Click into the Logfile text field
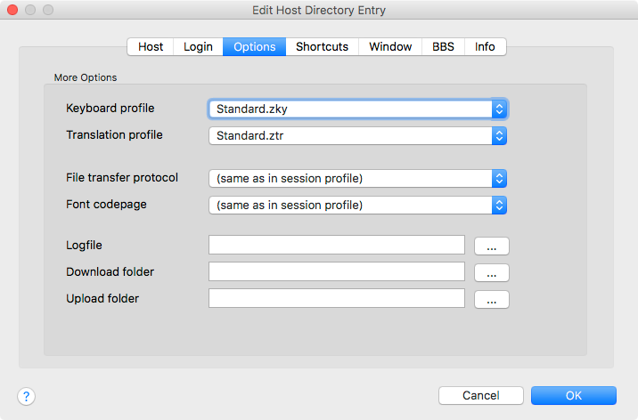Viewport: 638px width, 420px height. click(x=336, y=245)
